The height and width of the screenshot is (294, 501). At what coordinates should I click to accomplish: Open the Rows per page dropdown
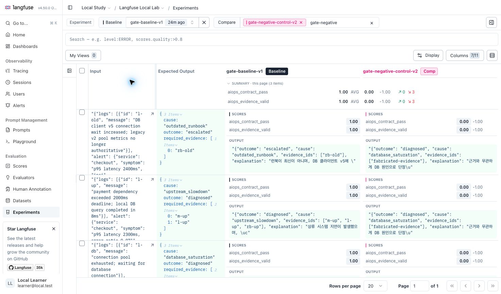[x=375, y=286]
